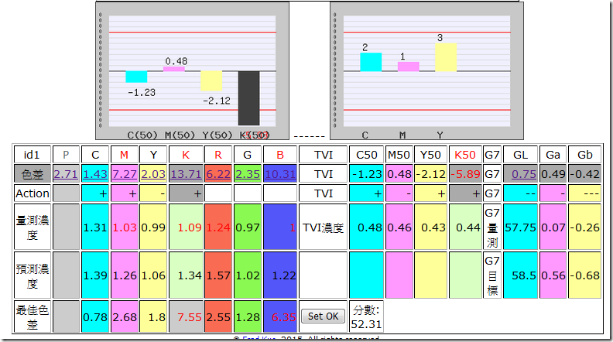The width and height of the screenshot is (613, 342).
Task: Select the 0.97 green measured density cell
Action: click(248, 227)
